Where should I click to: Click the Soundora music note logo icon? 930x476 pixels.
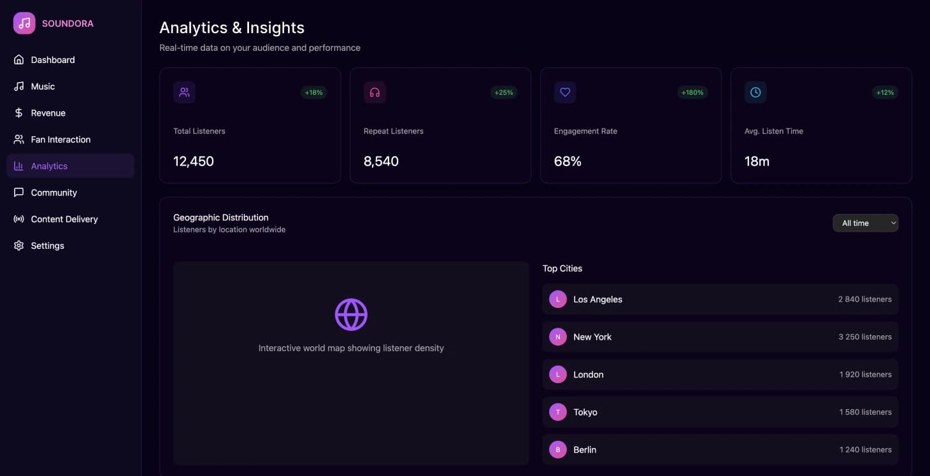(x=24, y=23)
